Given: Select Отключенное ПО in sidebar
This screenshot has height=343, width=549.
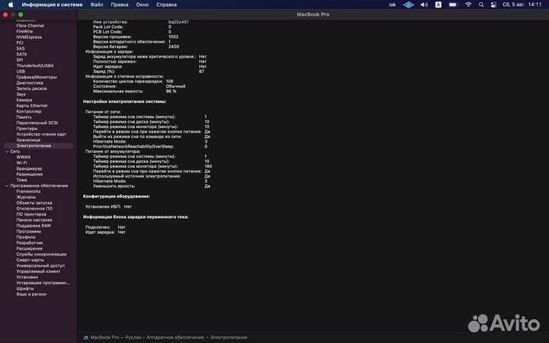Looking at the screenshot, I should coord(34,209).
